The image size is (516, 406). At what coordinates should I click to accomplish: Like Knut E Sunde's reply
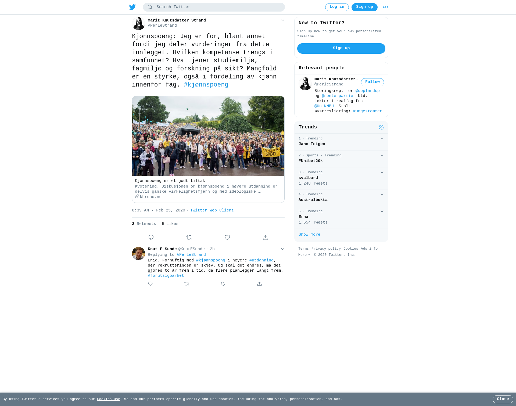click(223, 284)
